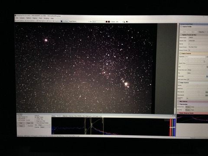Click the Live Stack Clear button
This screenshot has width=208, height=156.
(x=21, y=123)
